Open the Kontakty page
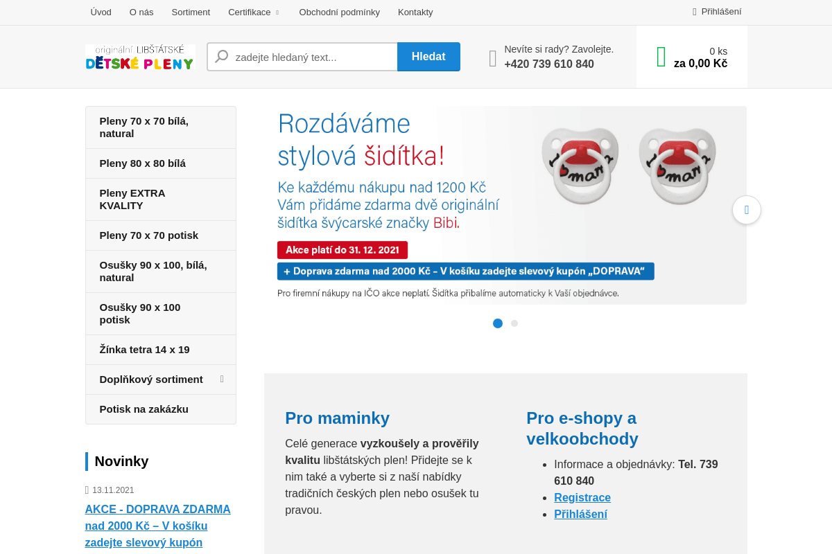This screenshot has height=554, width=832. 415,12
